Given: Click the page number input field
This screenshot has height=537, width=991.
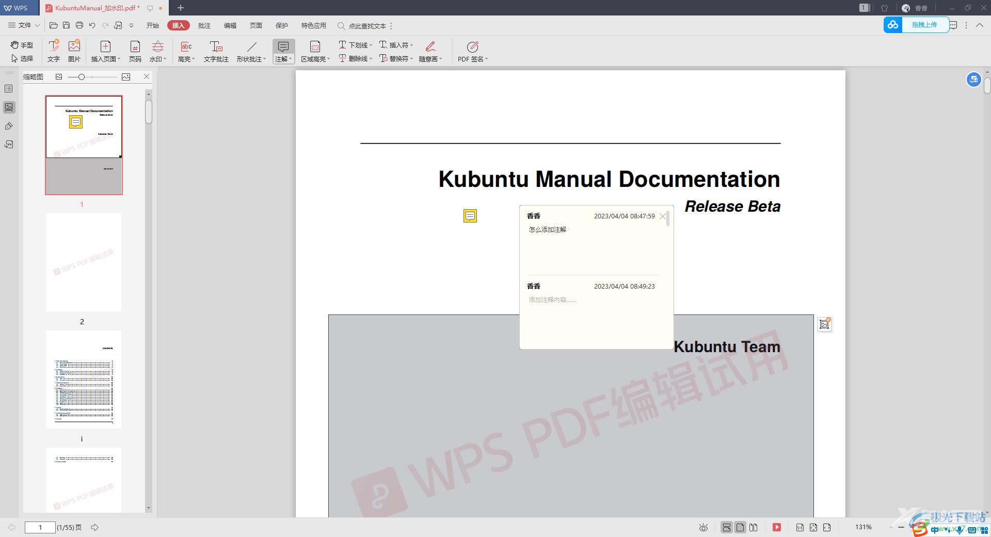Looking at the screenshot, I should click(x=40, y=527).
